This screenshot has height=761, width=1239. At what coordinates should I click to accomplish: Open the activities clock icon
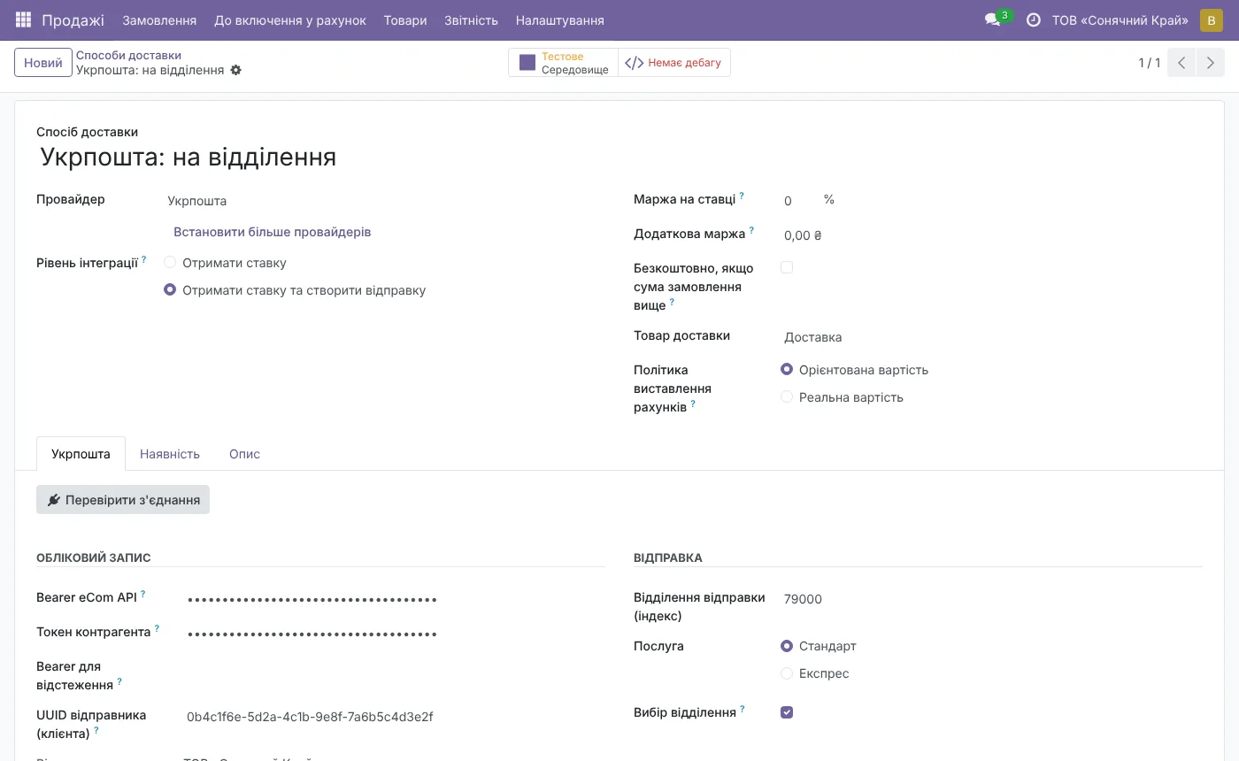pyautogui.click(x=1033, y=19)
